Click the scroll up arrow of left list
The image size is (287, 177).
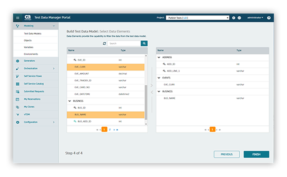[x=146, y=56]
